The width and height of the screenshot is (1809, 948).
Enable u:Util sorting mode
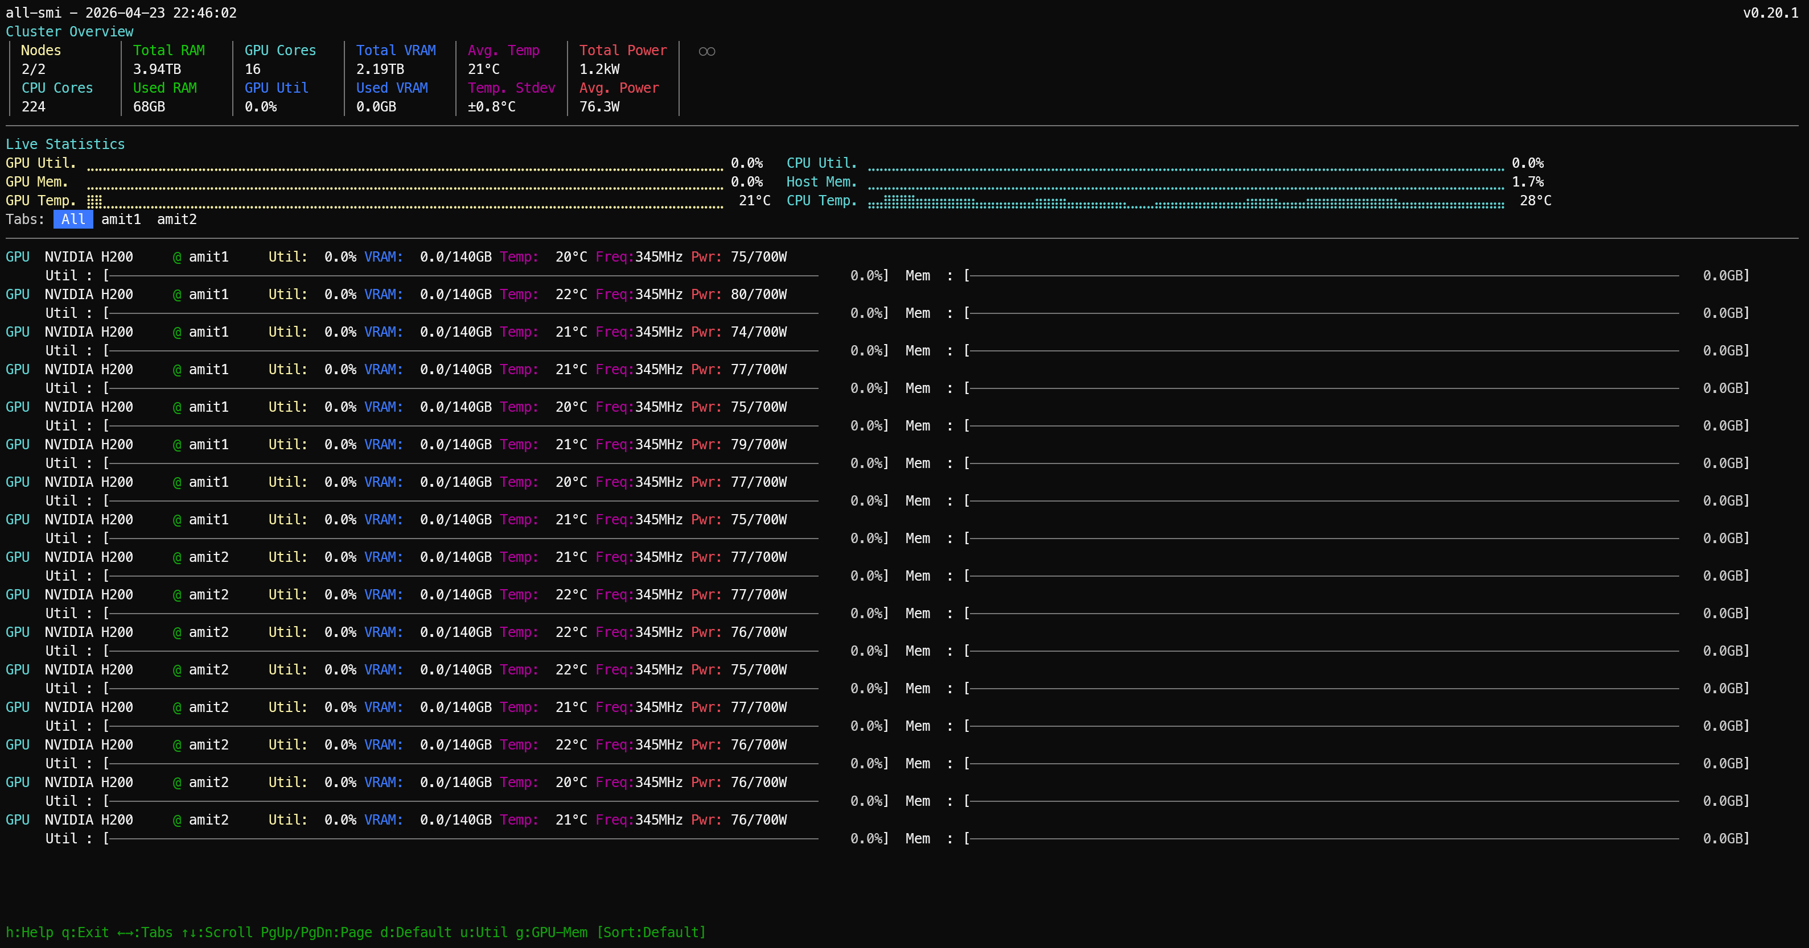[x=484, y=933]
